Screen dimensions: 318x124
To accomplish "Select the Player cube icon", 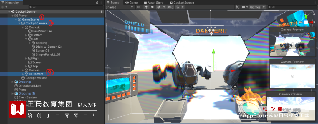I will pos(16,16).
